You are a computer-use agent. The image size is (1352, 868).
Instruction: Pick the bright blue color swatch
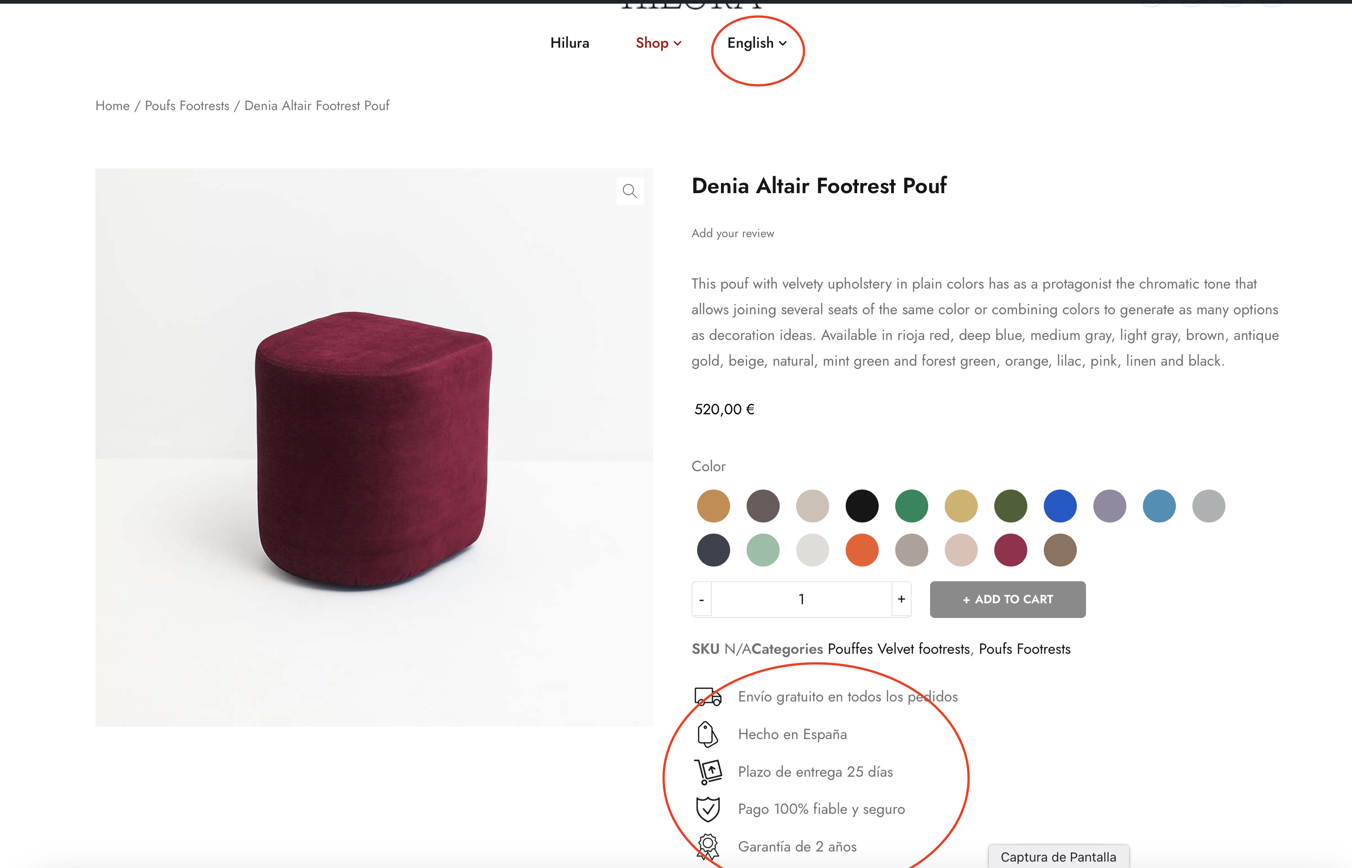coord(1059,506)
